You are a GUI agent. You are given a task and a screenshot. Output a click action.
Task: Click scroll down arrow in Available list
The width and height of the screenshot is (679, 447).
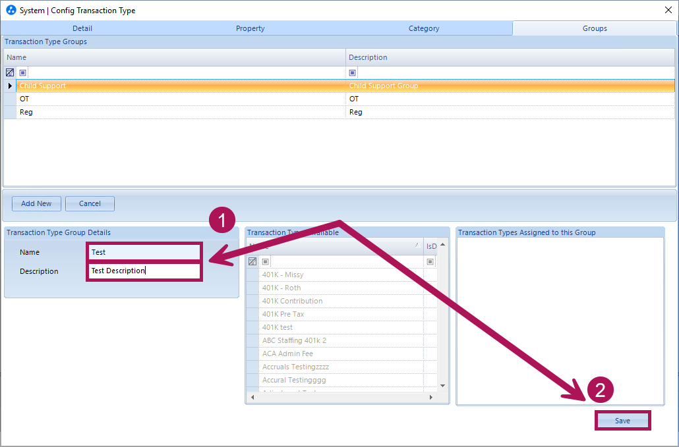[x=442, y=386]
